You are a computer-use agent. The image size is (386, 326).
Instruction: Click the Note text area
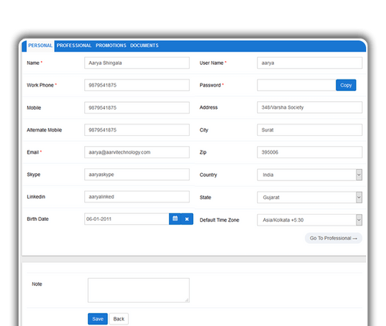click(139, 290)
